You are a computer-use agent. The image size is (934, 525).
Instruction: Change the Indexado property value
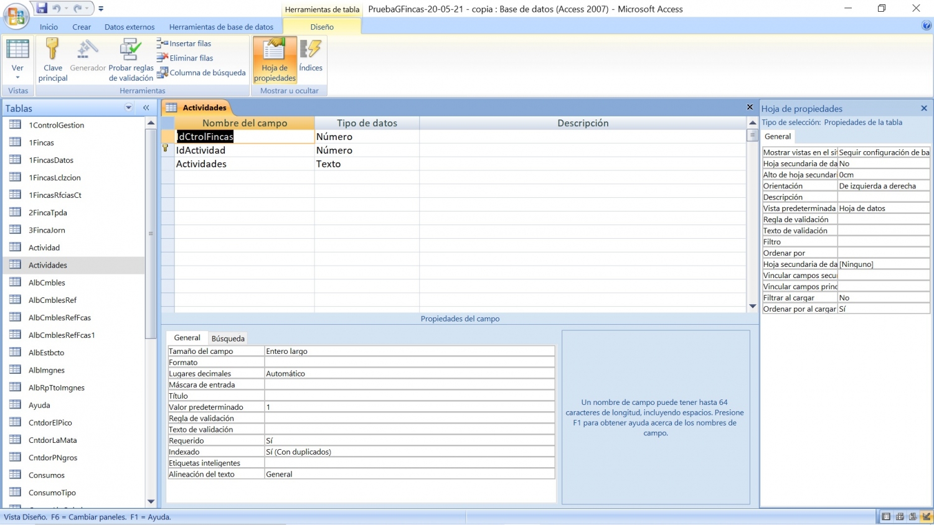pos(409,452)
